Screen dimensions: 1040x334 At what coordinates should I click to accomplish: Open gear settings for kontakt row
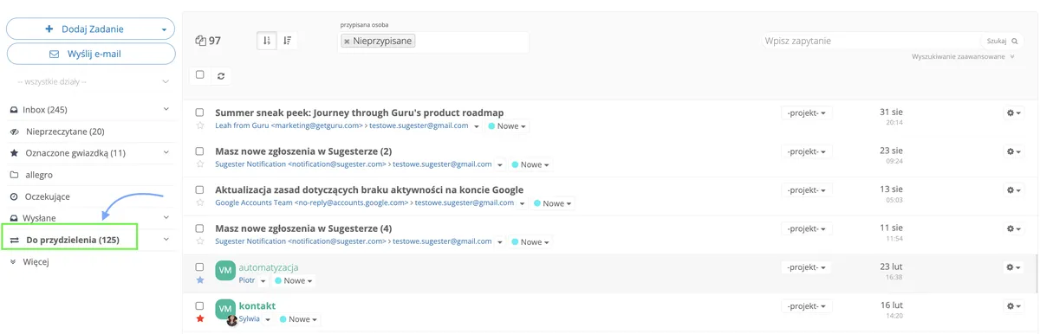click(1013, 306)
